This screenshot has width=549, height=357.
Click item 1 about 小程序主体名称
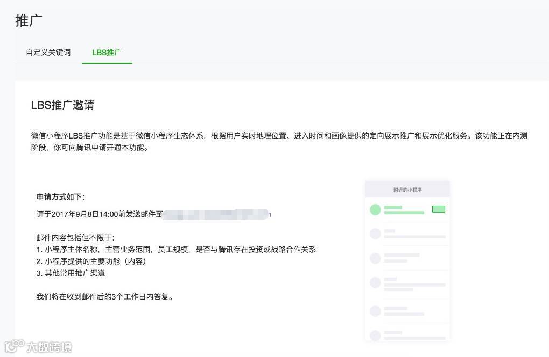click(176, 250)
